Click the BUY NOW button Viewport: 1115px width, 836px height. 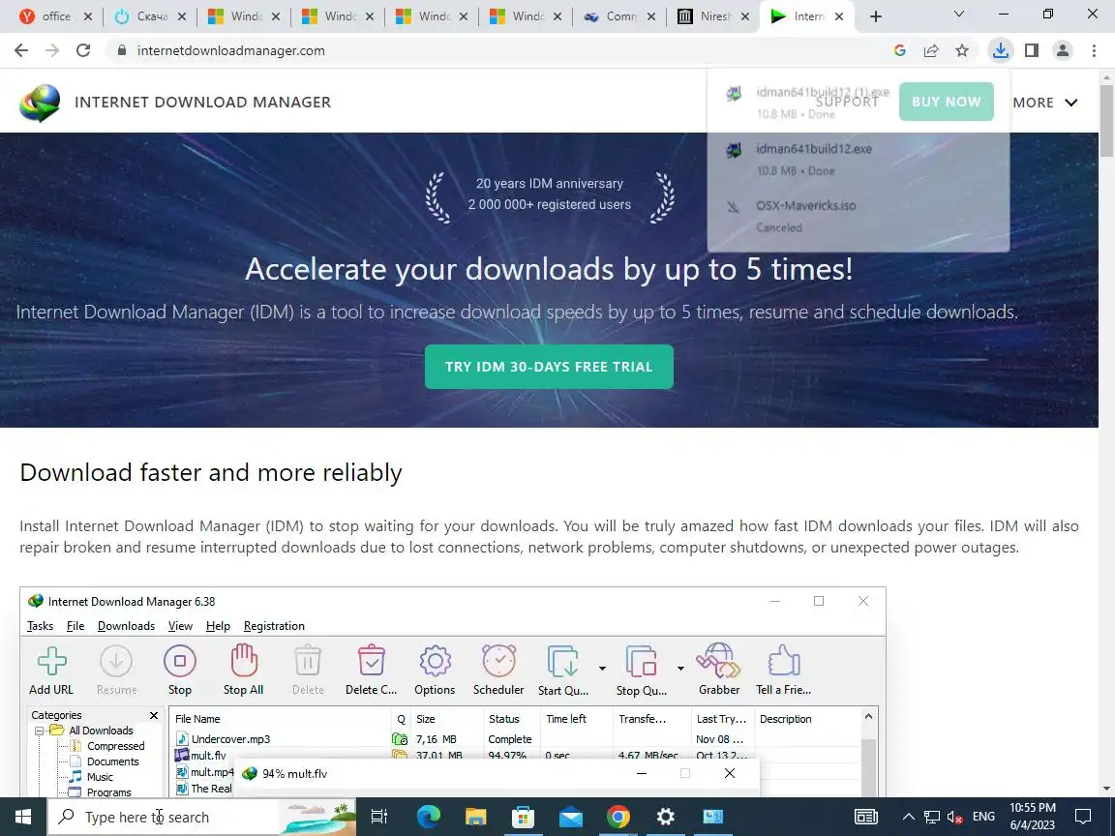[946, 102]
